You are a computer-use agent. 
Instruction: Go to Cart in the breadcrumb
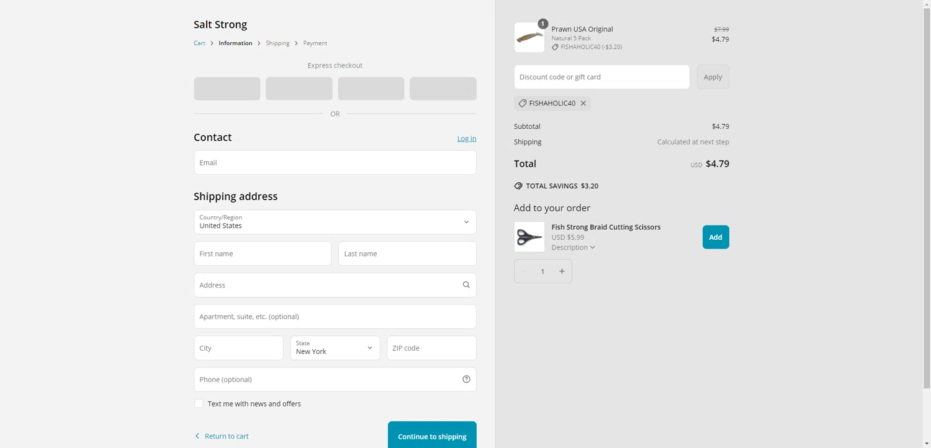[199, 43]
